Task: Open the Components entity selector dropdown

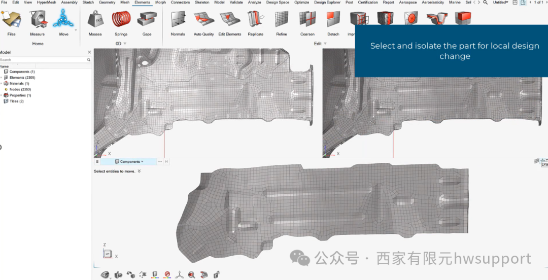Action: coord(130,161)
